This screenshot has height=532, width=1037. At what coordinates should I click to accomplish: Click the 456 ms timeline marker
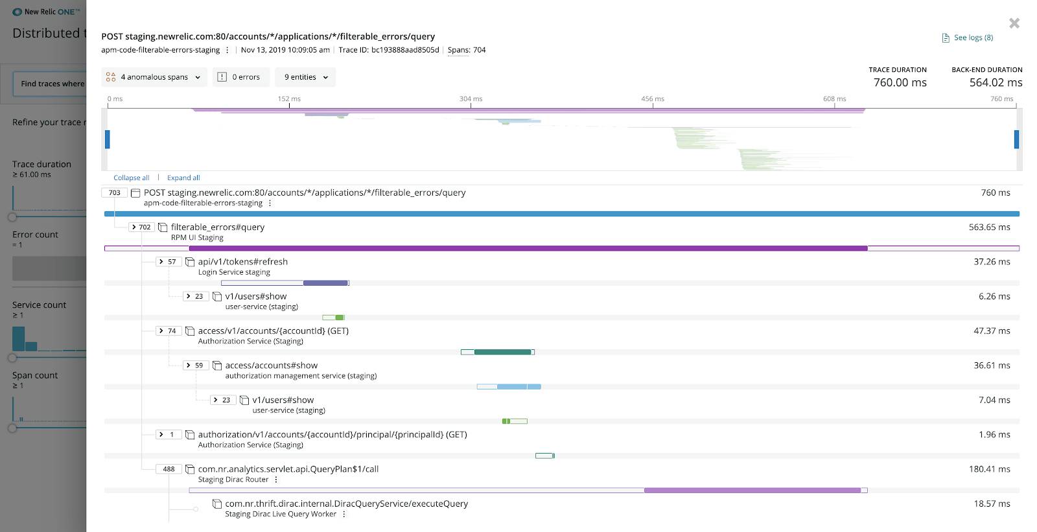[652, 99]
